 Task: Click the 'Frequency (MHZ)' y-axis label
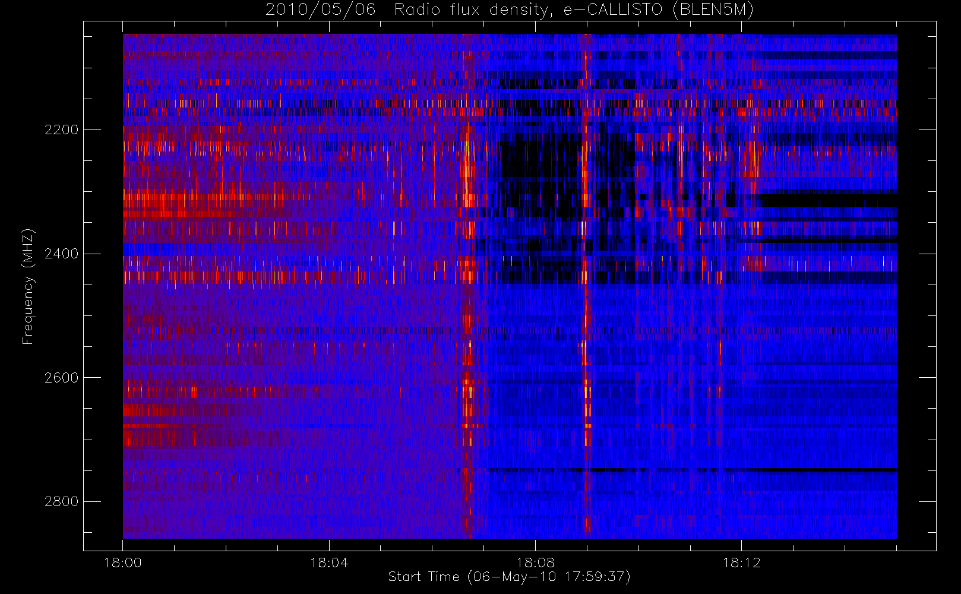(28, 286)
